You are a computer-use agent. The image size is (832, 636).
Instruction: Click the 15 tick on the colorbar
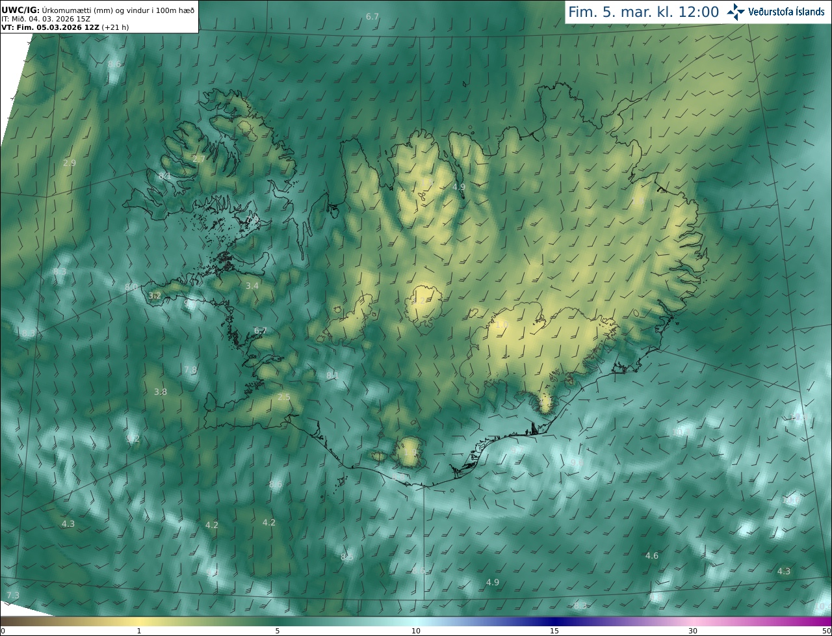click(554, 631)
